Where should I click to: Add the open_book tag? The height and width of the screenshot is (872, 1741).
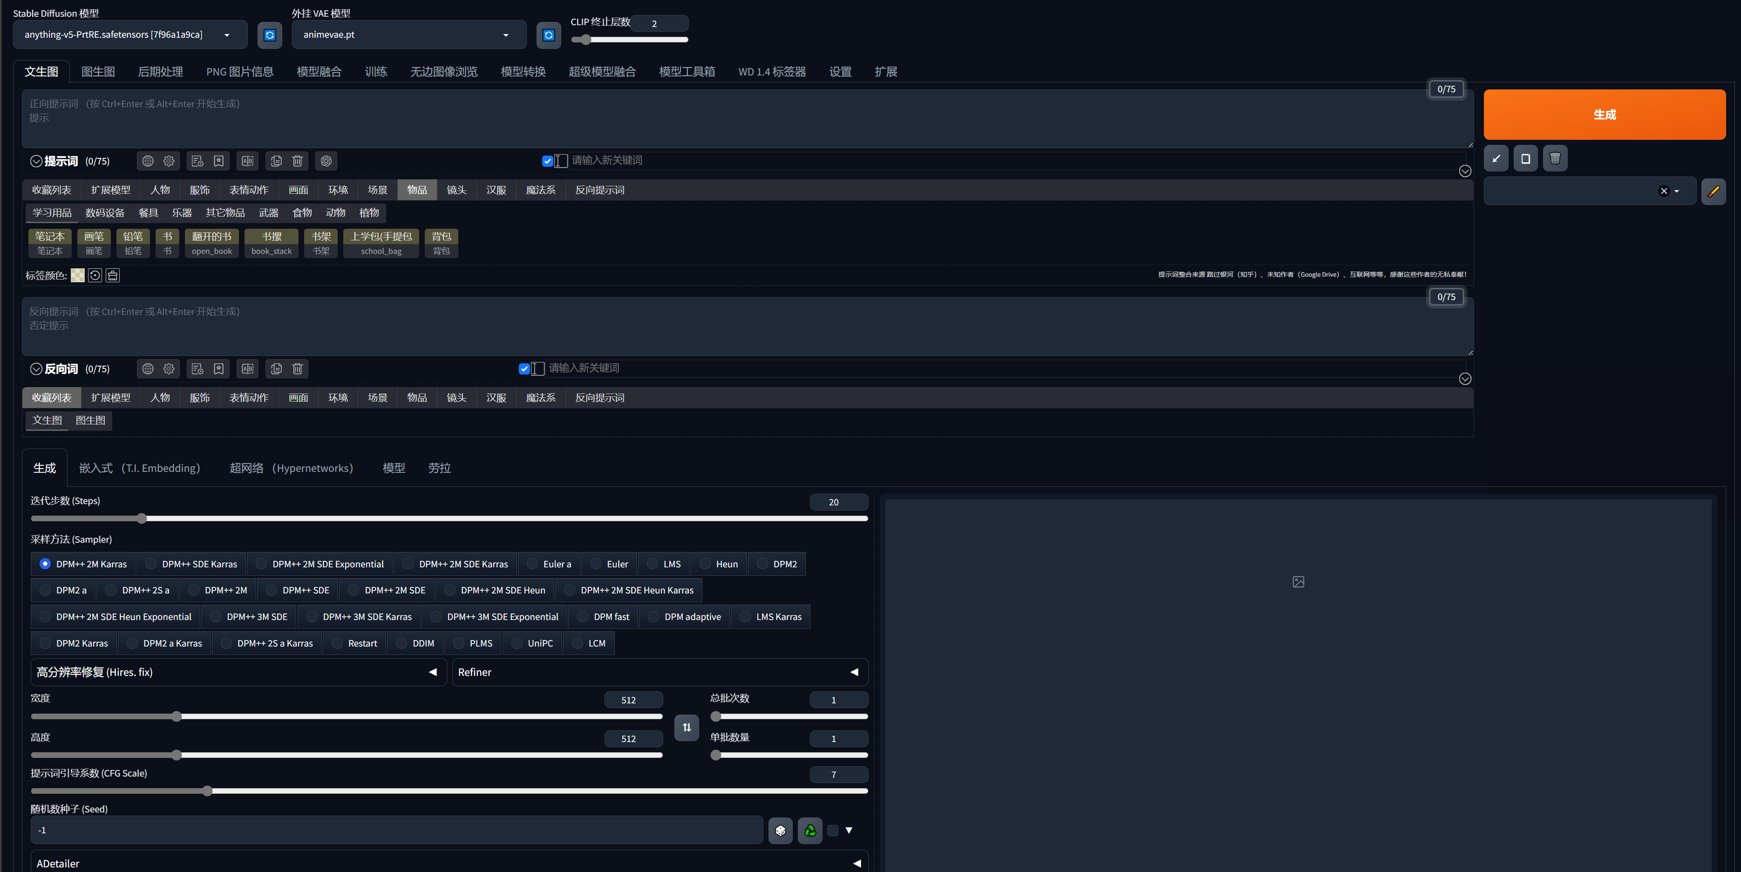(211, 243)
